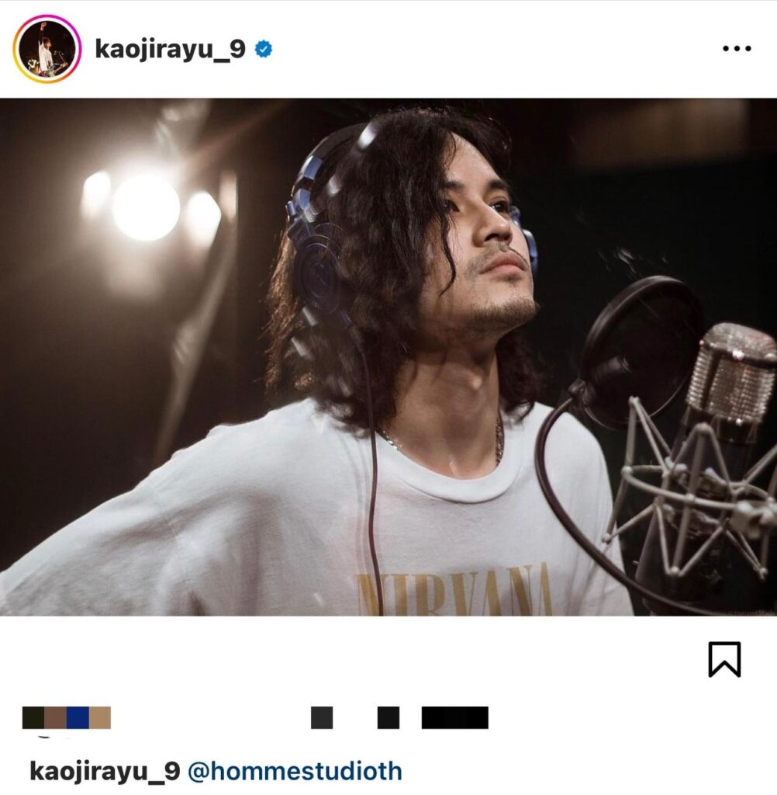This screenshot has height=795, width=777.
Task: Open kaojirayu_9 profile from header username
Action: pos(170,50)
